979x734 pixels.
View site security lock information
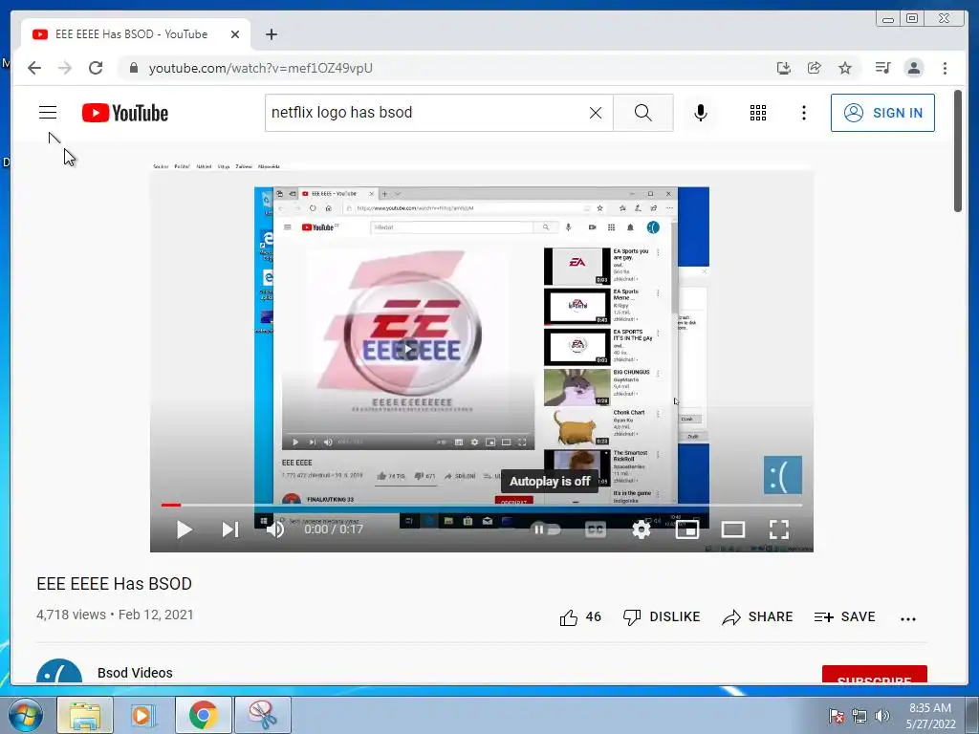click(x=133, y=68)
